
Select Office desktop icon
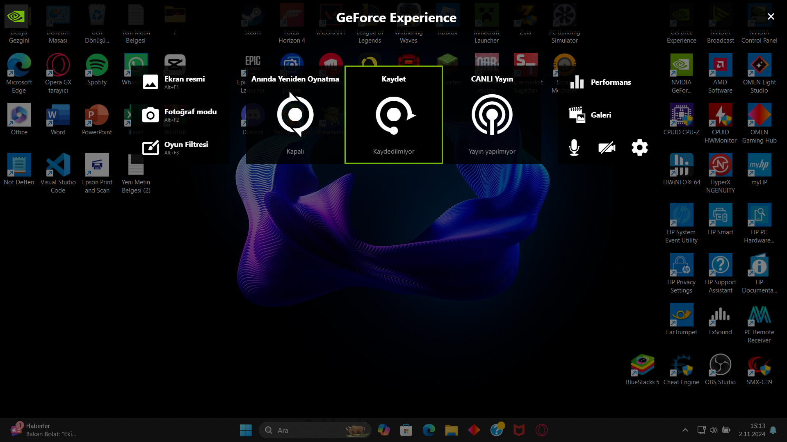(19, 119)
